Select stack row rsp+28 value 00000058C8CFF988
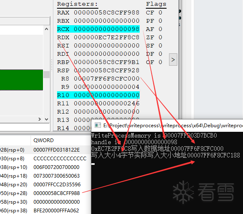243x214 pixels. pyautogui.click(x=57, y=193)
